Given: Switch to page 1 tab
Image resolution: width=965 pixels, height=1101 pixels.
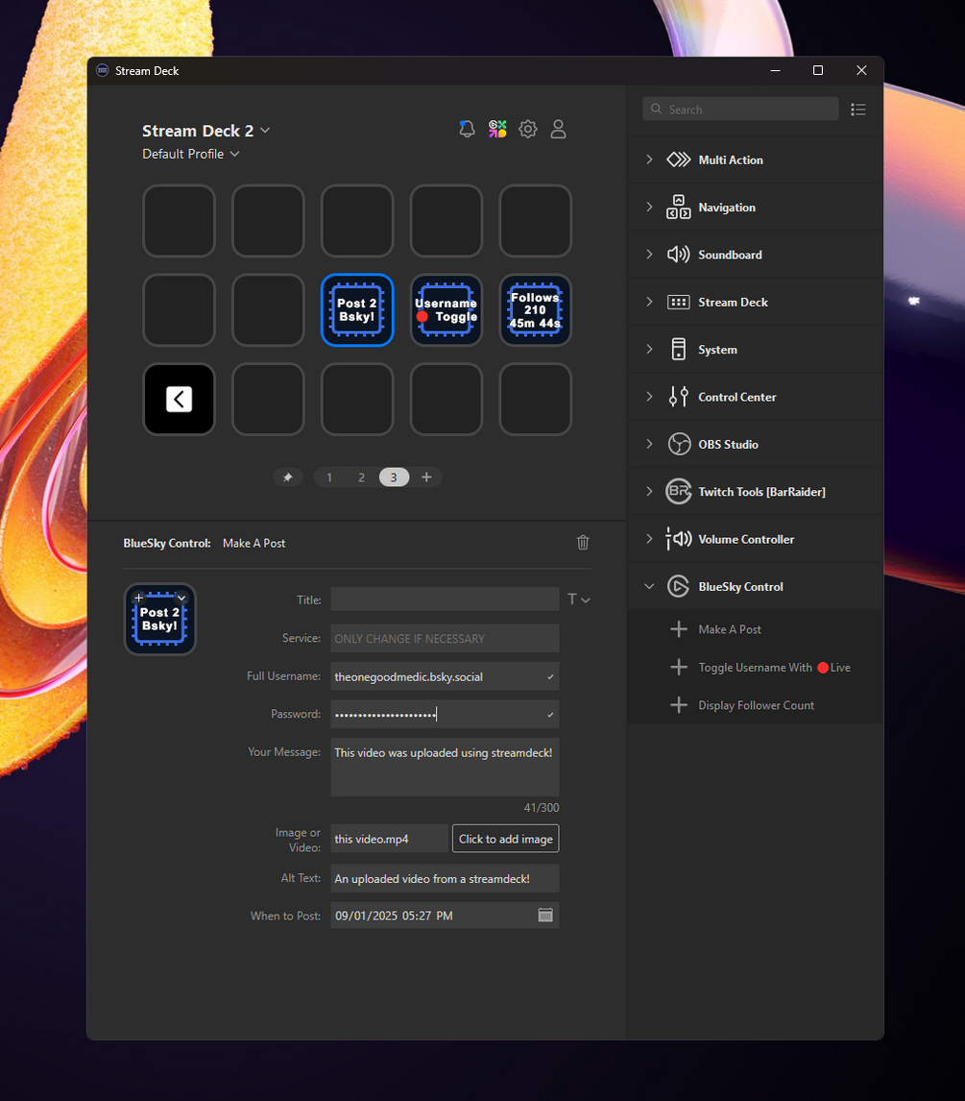Looking at the screenshot, I should coord(329,477).
